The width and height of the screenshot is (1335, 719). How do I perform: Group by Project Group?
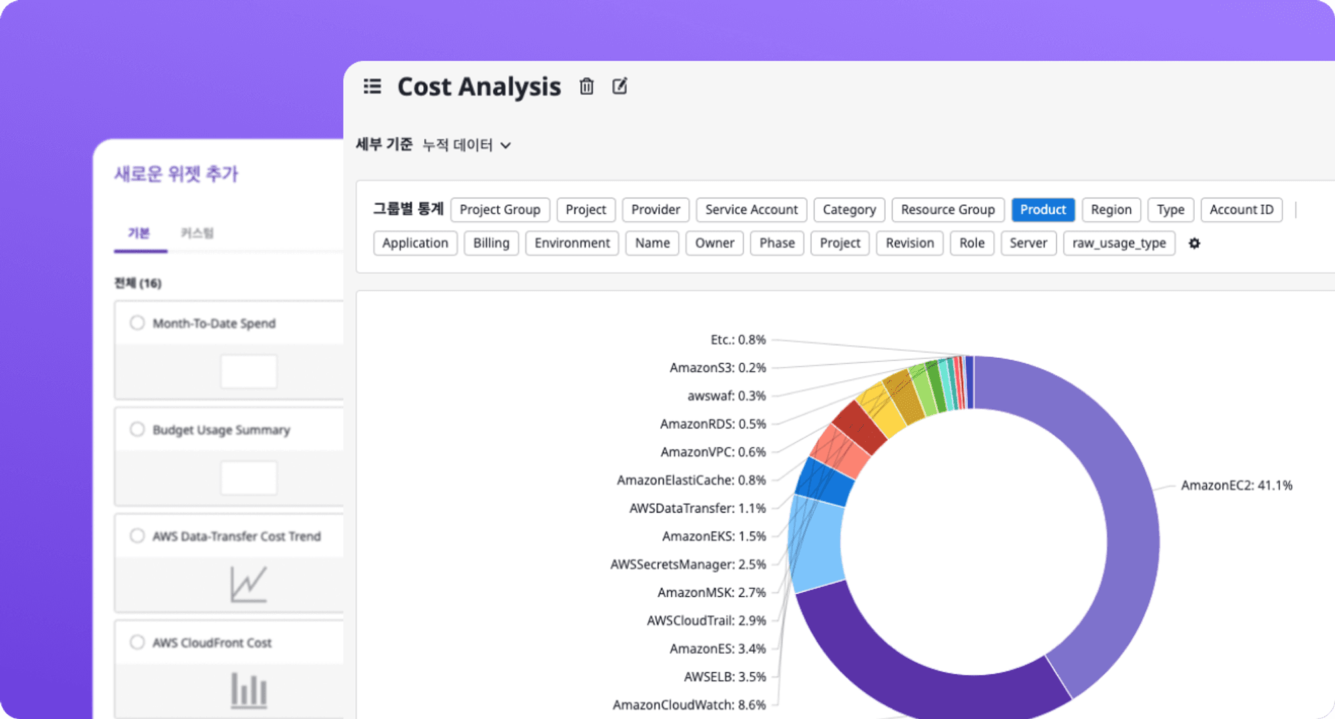tap(500, 210)
